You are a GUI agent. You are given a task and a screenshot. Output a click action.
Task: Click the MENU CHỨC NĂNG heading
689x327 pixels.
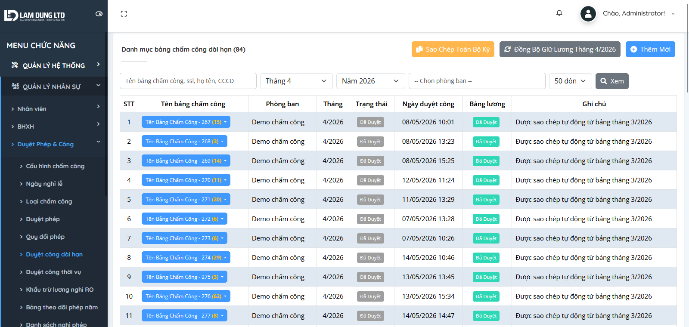tap(41, 45)
